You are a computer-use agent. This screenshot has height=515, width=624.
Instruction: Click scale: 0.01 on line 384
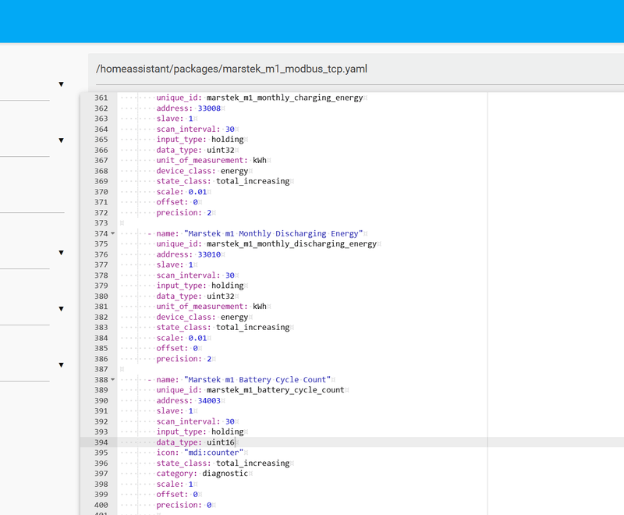(x=182, y=338)
